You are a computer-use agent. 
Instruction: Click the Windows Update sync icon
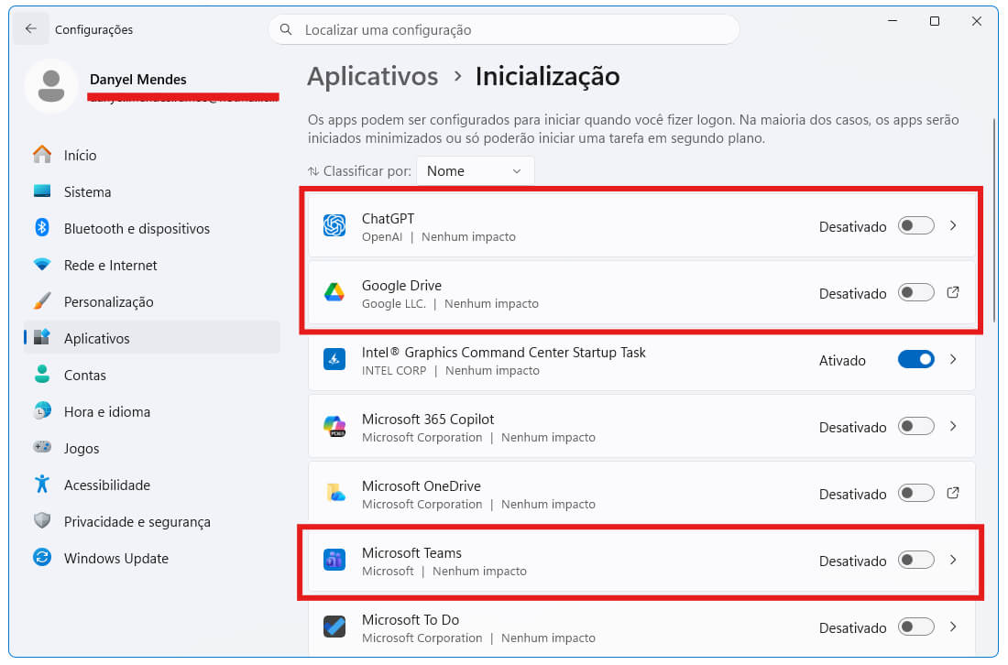[42, 557]
